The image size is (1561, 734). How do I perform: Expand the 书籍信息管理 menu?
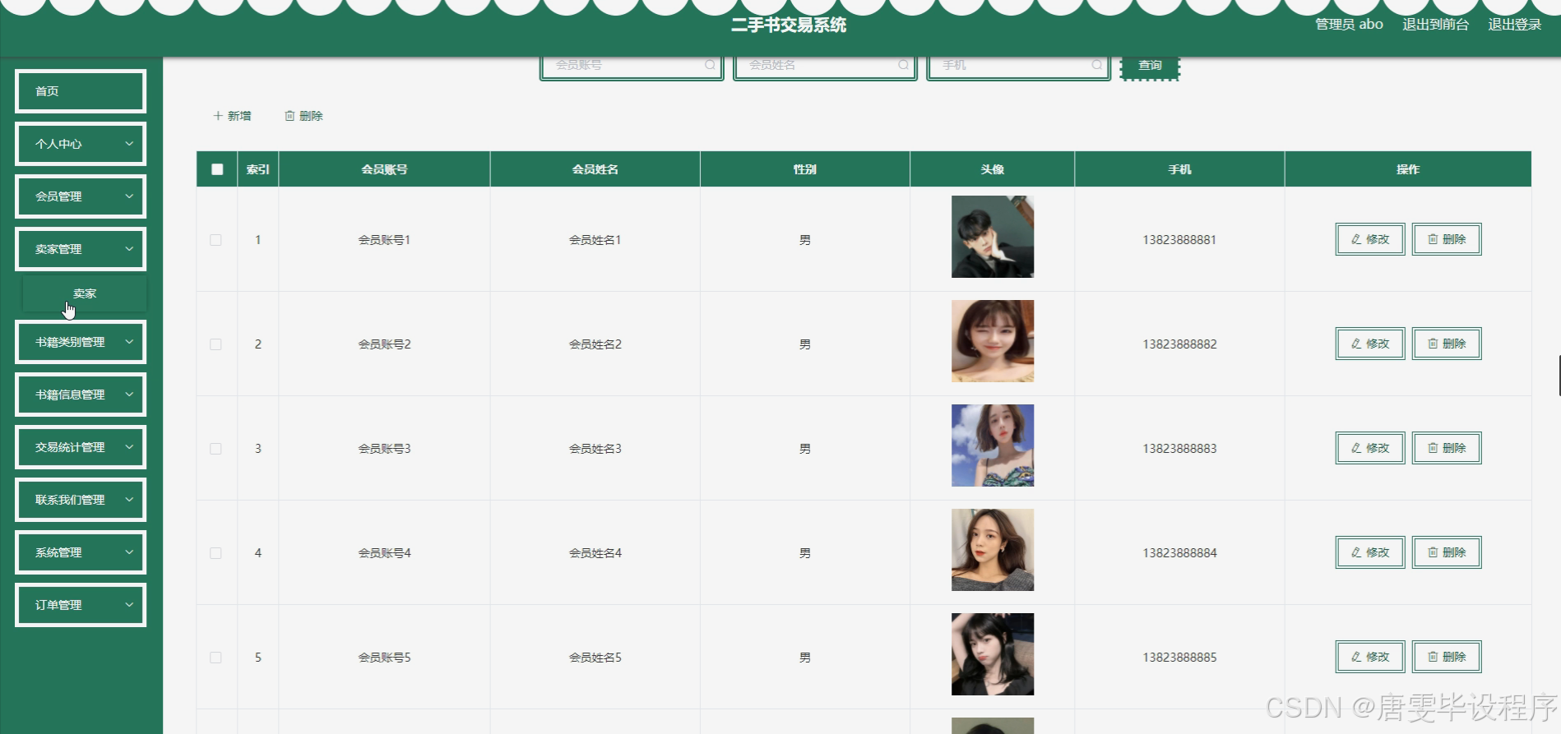tap(81, 395)
